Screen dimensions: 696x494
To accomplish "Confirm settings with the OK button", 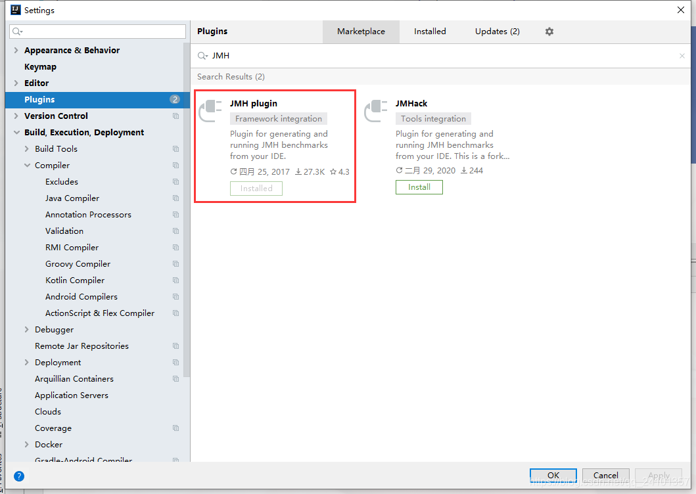I will [553, 476].
